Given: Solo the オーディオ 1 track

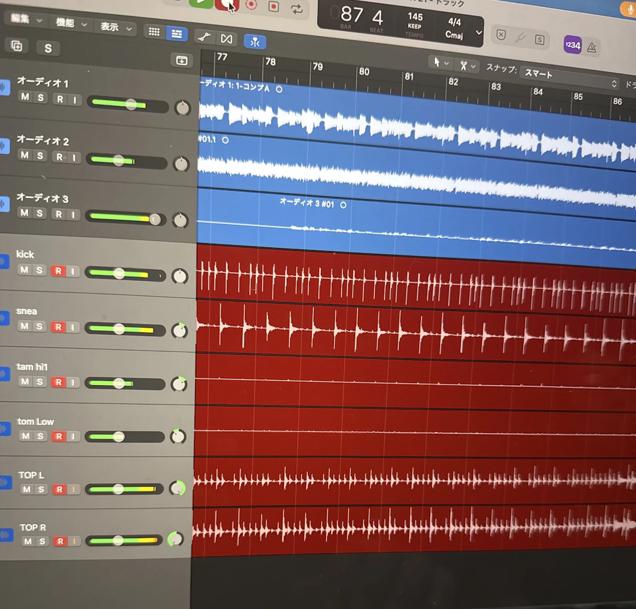Looking at the screenshot, I should (40, 98).
